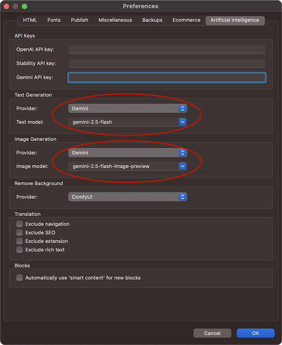This screenshot has width=282, height=345.
Task: Go to the Miscellaneous tab
Action: click(115, 20)
